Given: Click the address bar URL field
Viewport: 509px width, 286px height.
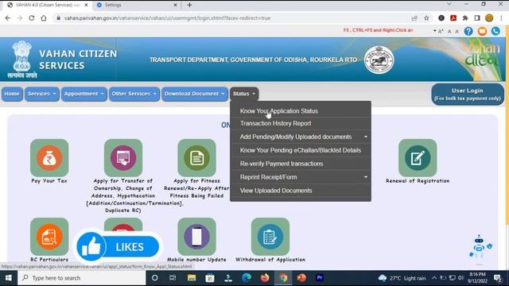Looking at the screenshot, I should (234, 18).
